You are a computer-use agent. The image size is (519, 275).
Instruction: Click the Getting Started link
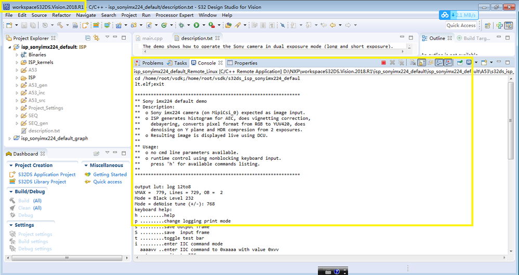(110, 174)
